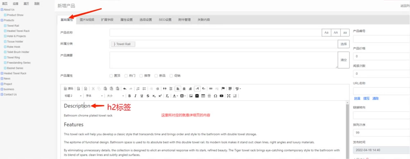The height and width of the screenshot is (159, 410).
Task: Check the 热门 checkbox
Action: point(126,76)
